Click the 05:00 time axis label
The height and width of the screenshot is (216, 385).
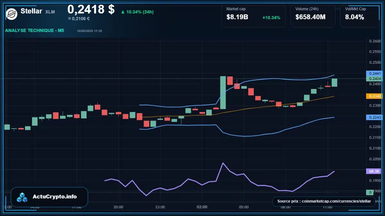point(244,207)
